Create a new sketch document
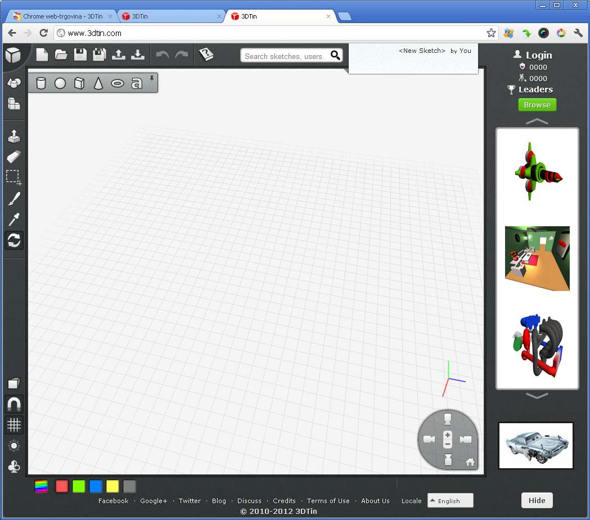The height and width of the screenshot is (520, 590). 42,55
